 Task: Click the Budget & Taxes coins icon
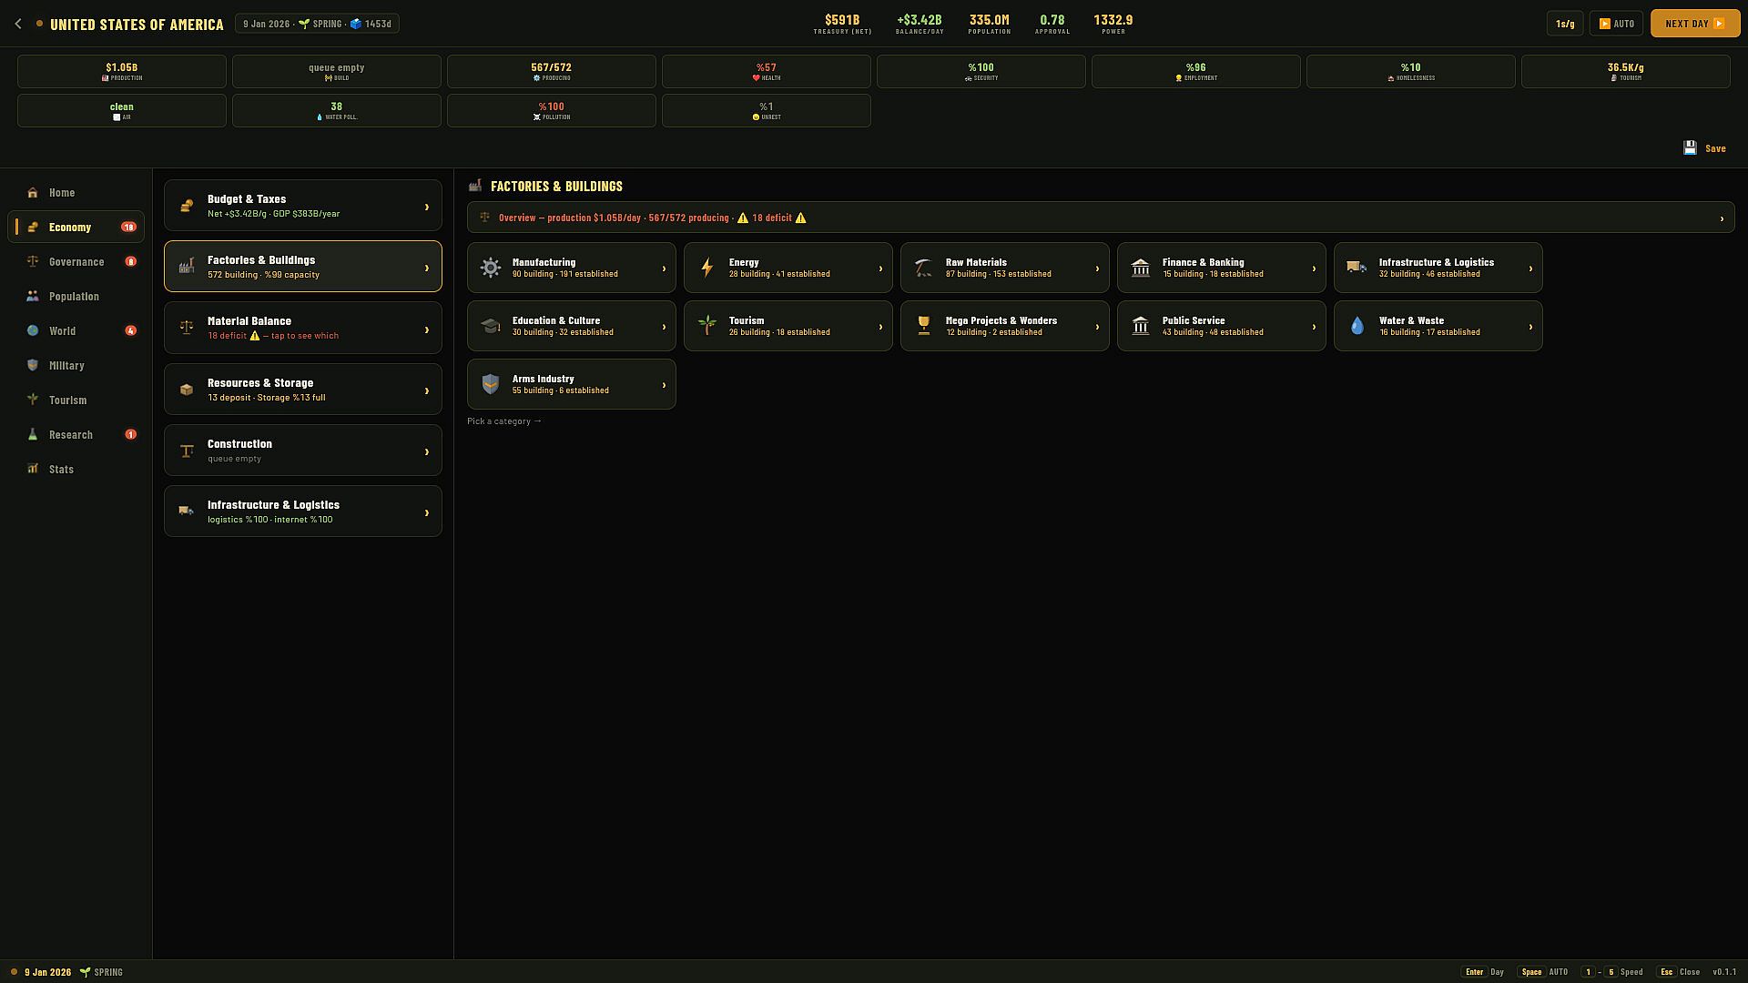tap(187, 206)
